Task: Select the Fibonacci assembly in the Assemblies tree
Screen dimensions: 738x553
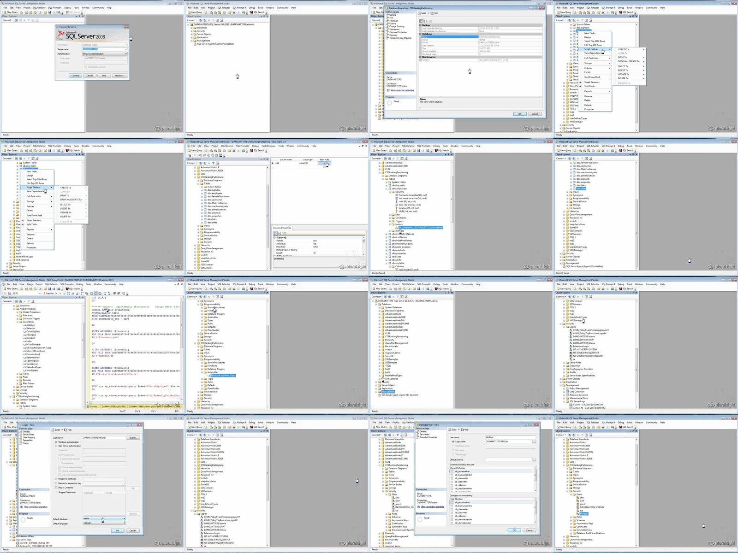Action: [31, 335]
